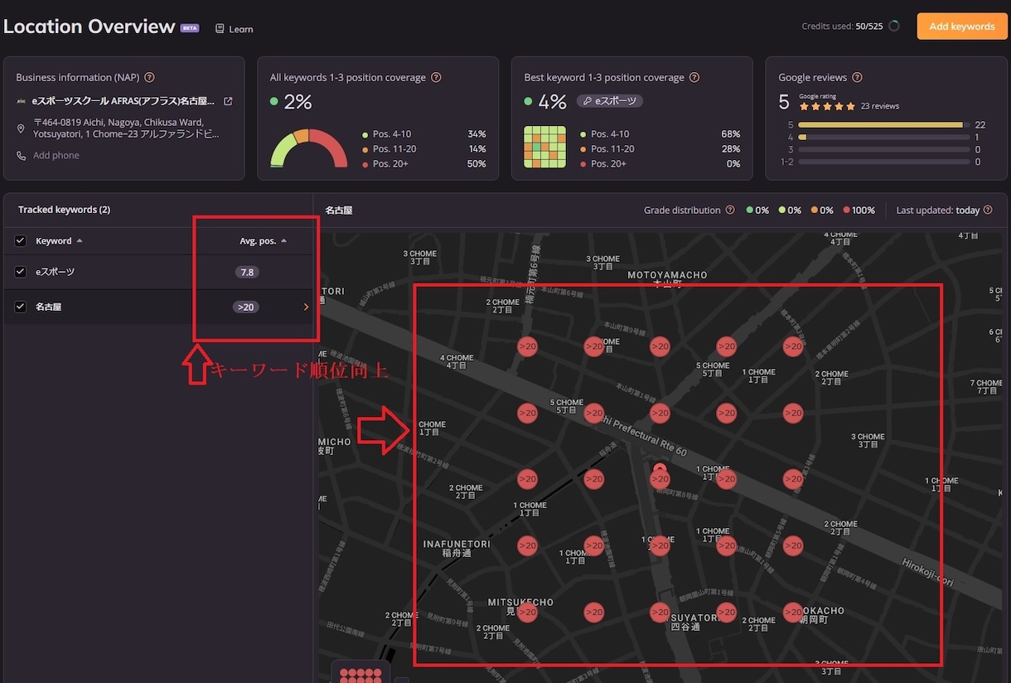Image resolution: width=1011 pixels, height=683 pixels.
Task: Sort keywords by the Keyword column arrow
Action: [80, 241]
